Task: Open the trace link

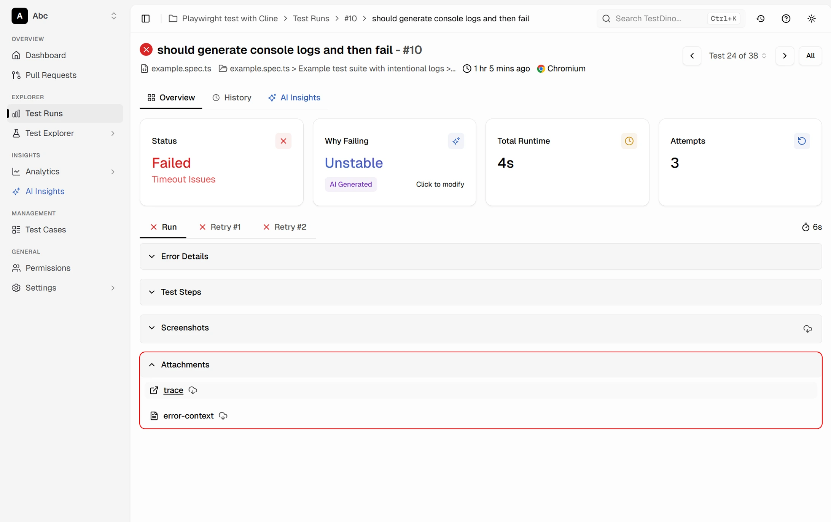Action: pos(173,390)
